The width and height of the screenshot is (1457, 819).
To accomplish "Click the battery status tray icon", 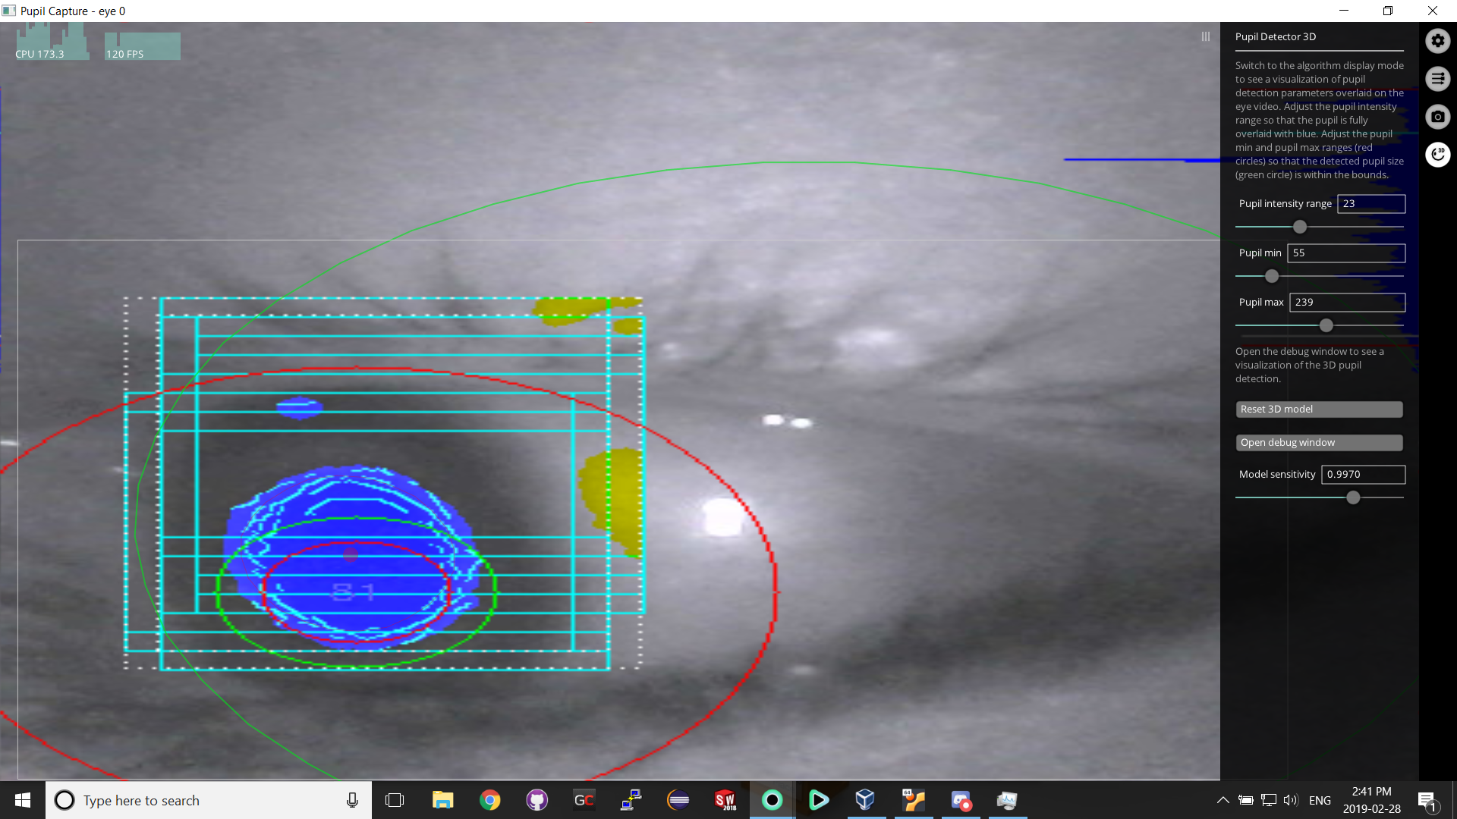I will pos(1245,800).
